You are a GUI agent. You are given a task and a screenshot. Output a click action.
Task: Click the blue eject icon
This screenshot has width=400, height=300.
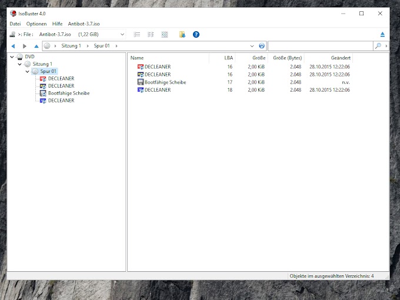[382, 35]
